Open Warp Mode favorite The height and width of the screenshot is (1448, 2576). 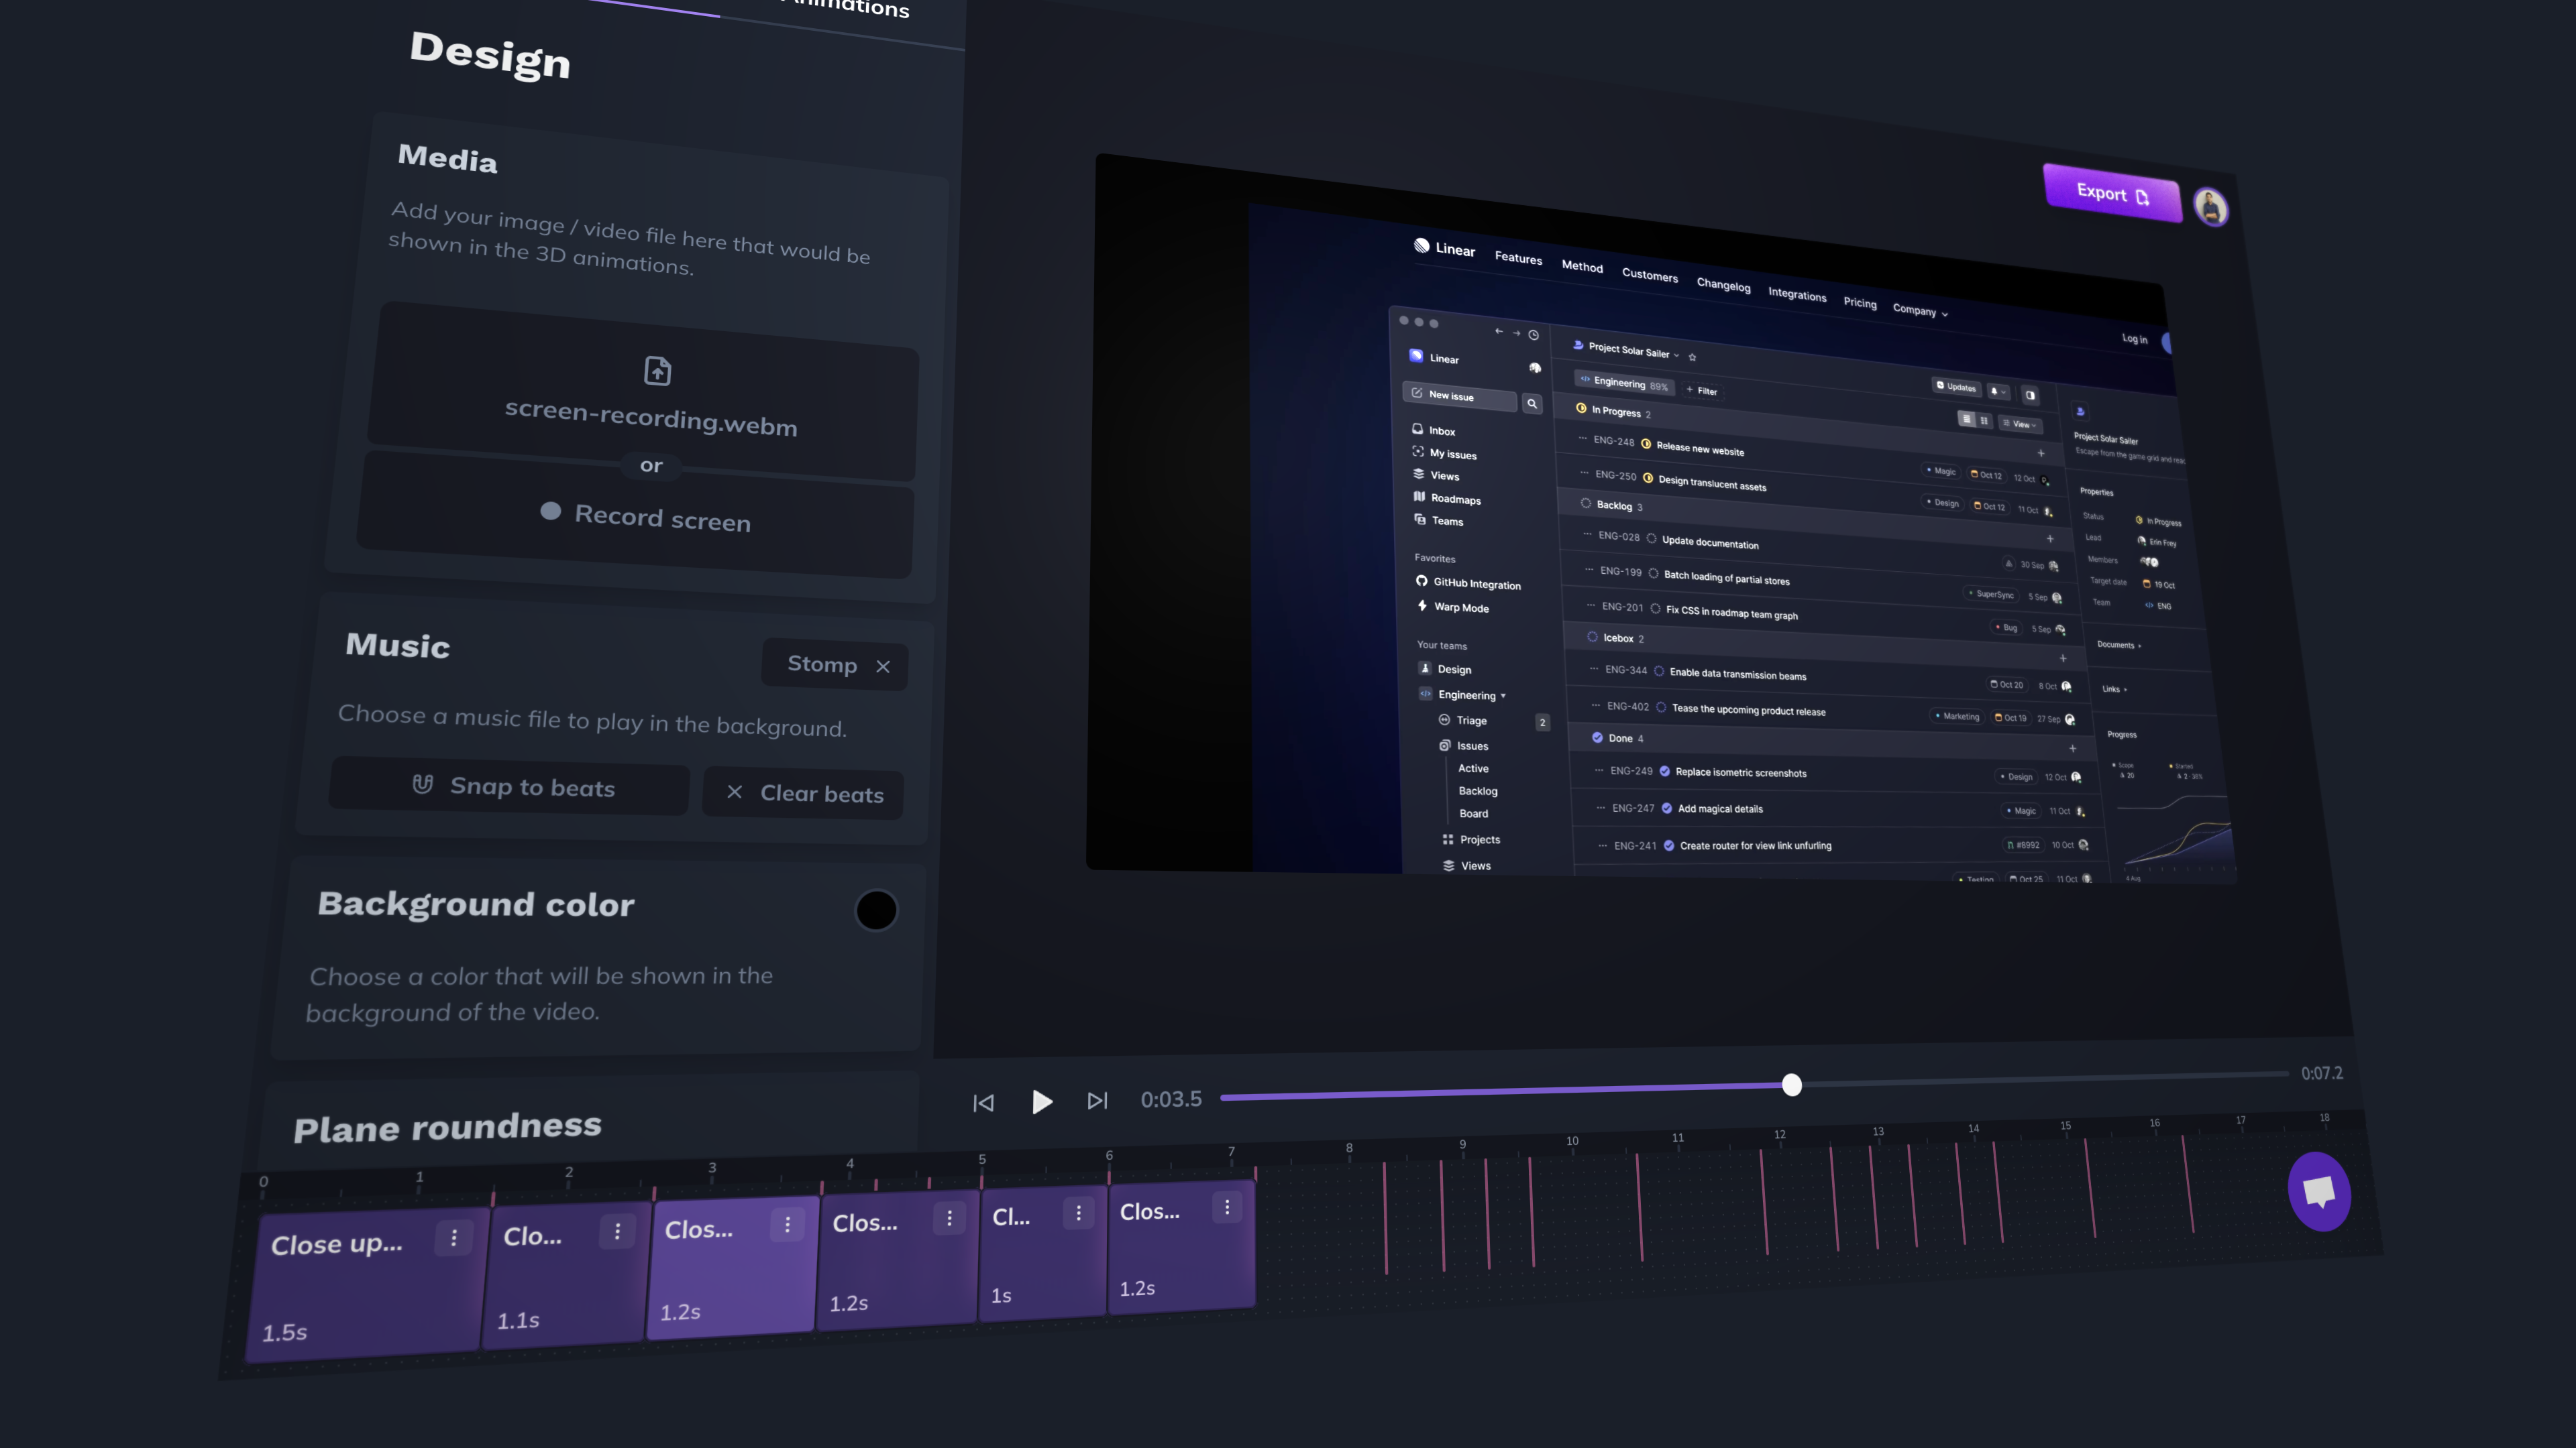click(x=1452, y=607)
